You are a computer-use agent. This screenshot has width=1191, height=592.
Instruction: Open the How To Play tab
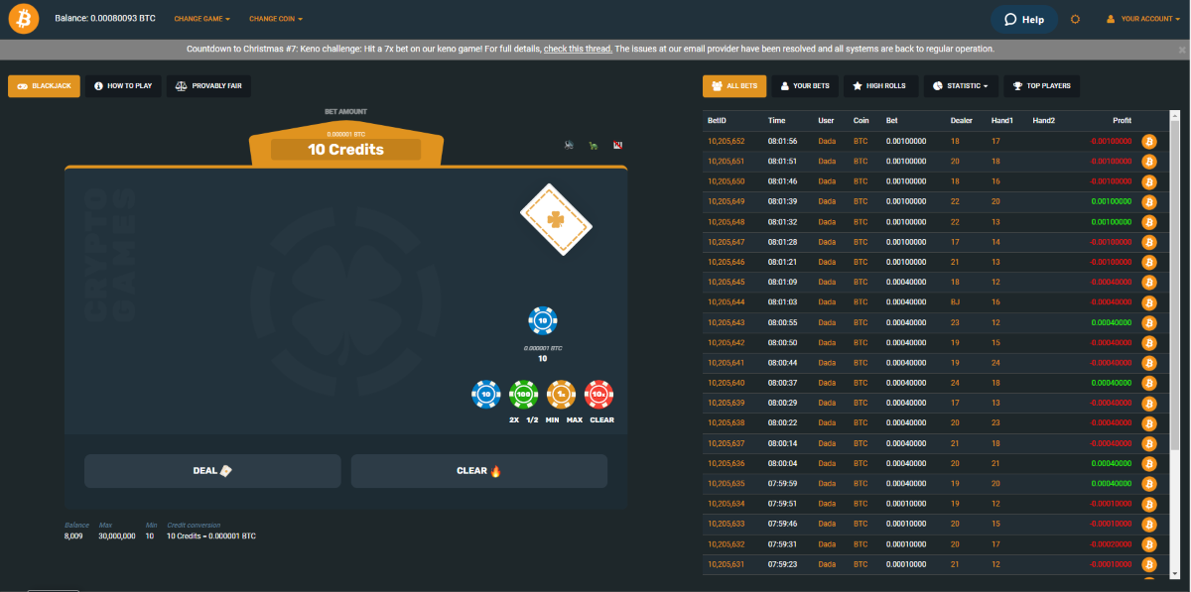click(123, 86)
